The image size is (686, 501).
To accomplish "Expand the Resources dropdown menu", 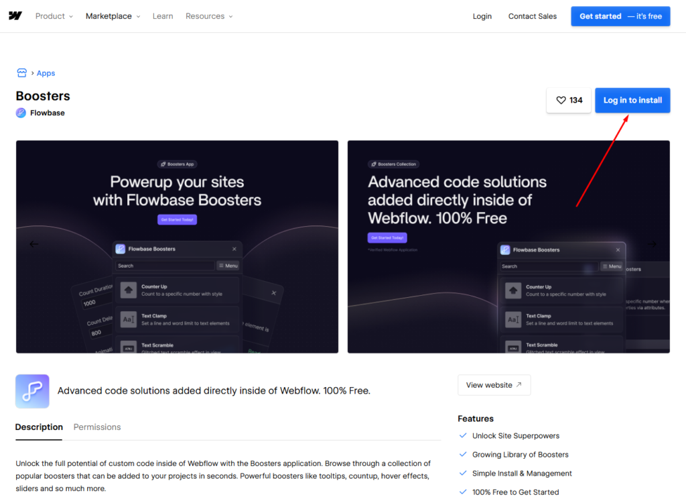I will point(209,16).
